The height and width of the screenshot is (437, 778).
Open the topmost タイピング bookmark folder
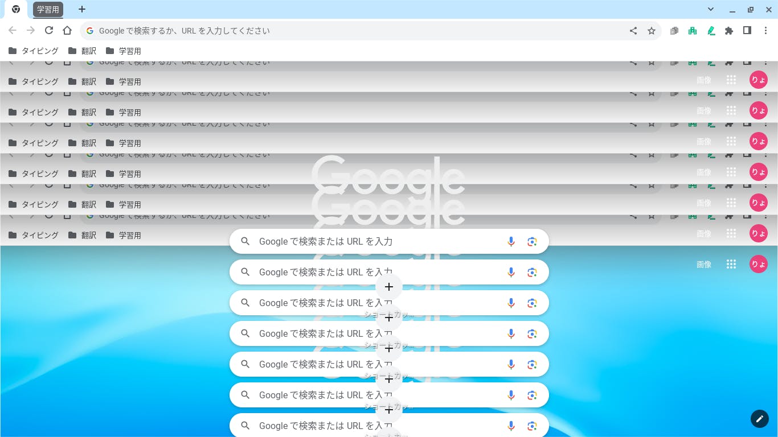coord(34,51)
